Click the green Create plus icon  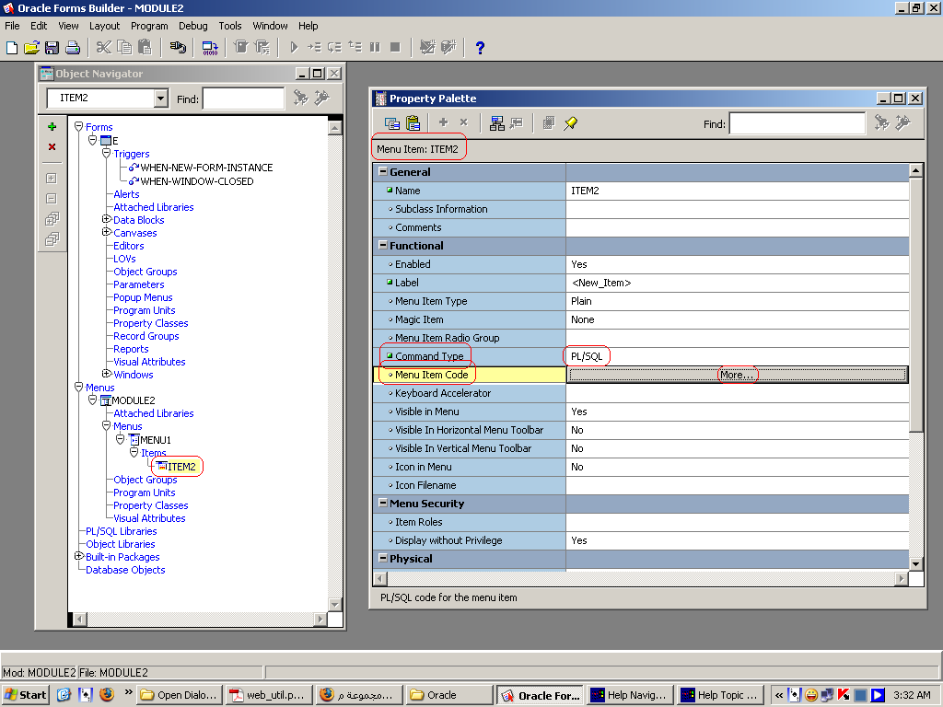[x=52, y=127]
